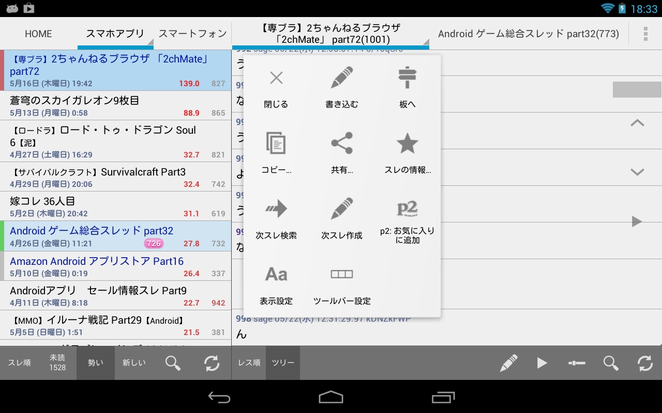Tap the Wi-Fi icon in status bar
The image size is (662, 413).
click(x=607, y=8)
